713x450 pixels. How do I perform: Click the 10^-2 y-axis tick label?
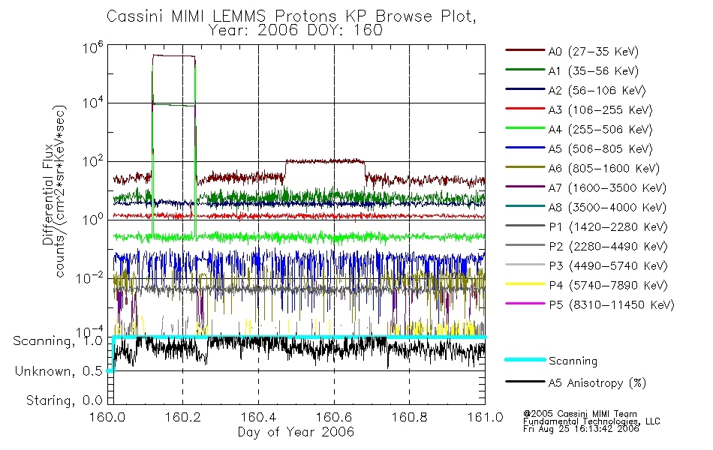pyautogui.click(x=90, y=277)
